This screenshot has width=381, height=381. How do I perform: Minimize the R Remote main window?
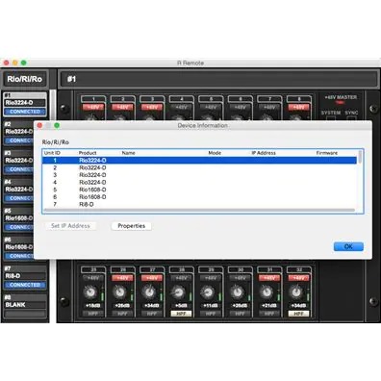[x=15, y=63]
